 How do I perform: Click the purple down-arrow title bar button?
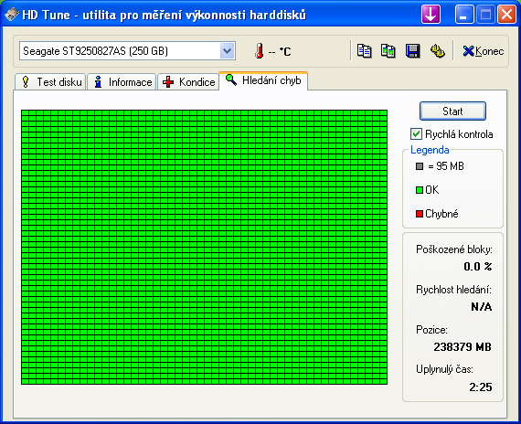coord(431,15)
